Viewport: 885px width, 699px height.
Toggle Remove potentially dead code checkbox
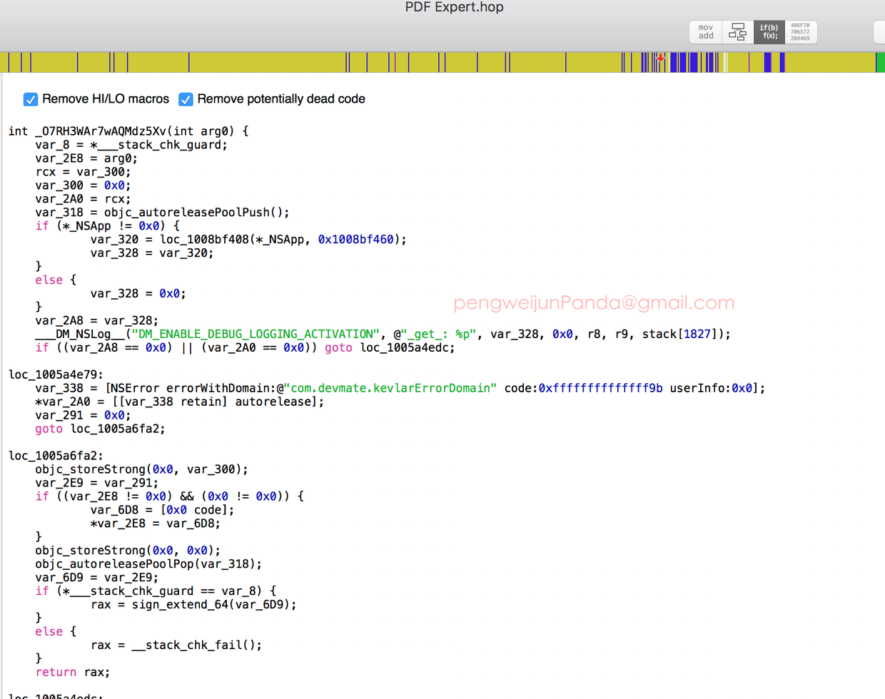[186, 99]
